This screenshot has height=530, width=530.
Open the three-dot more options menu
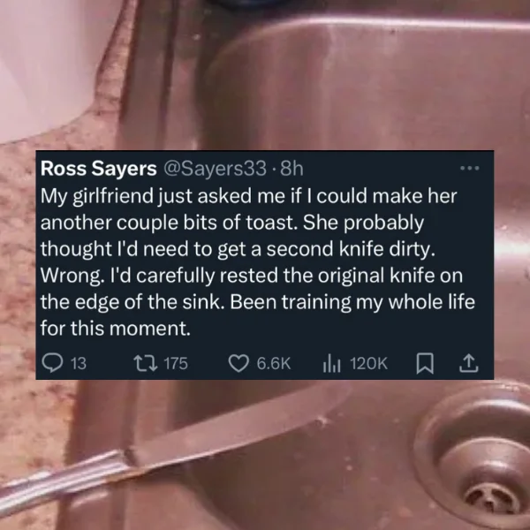coord(470,168)
